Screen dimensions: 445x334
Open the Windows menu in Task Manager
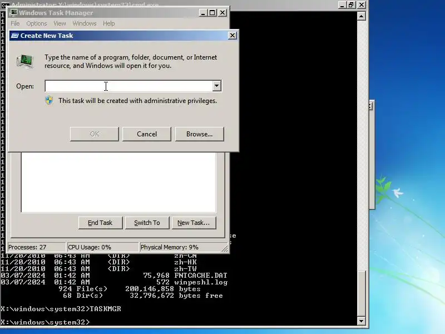[x=85, y=23]
